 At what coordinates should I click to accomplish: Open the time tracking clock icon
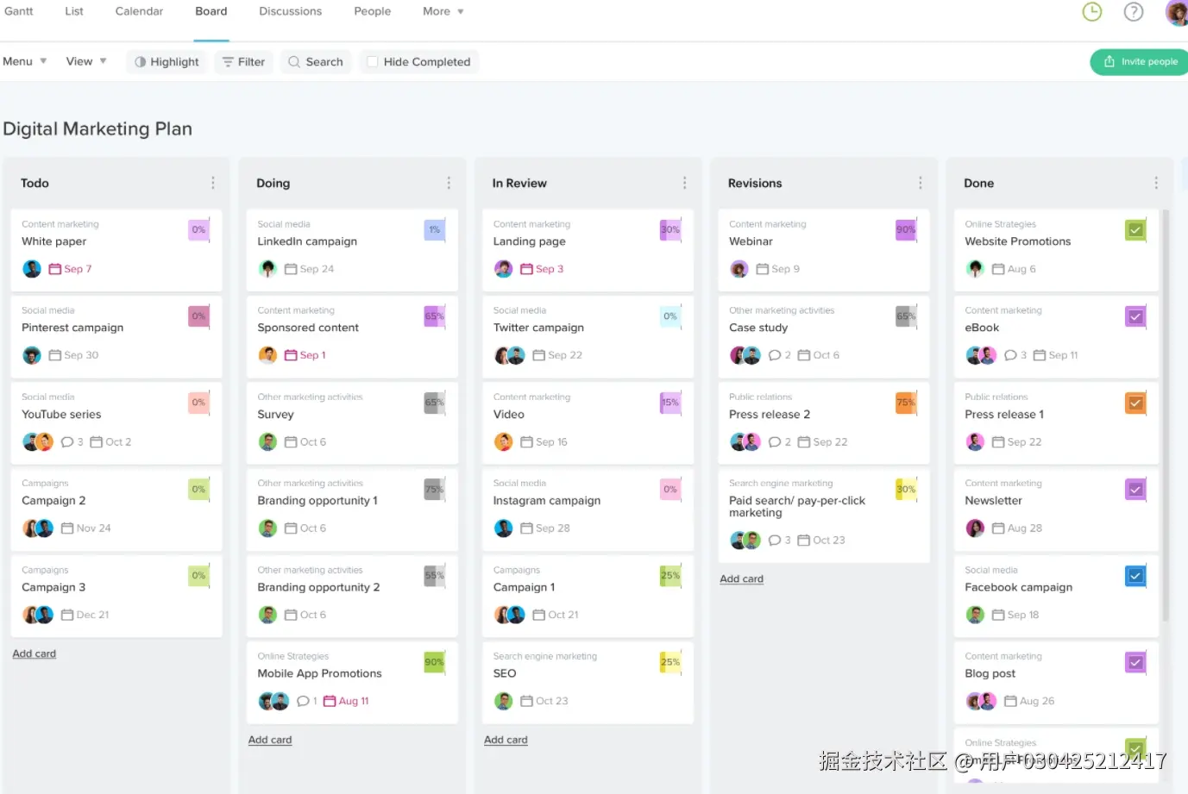tap(1092, 11)
